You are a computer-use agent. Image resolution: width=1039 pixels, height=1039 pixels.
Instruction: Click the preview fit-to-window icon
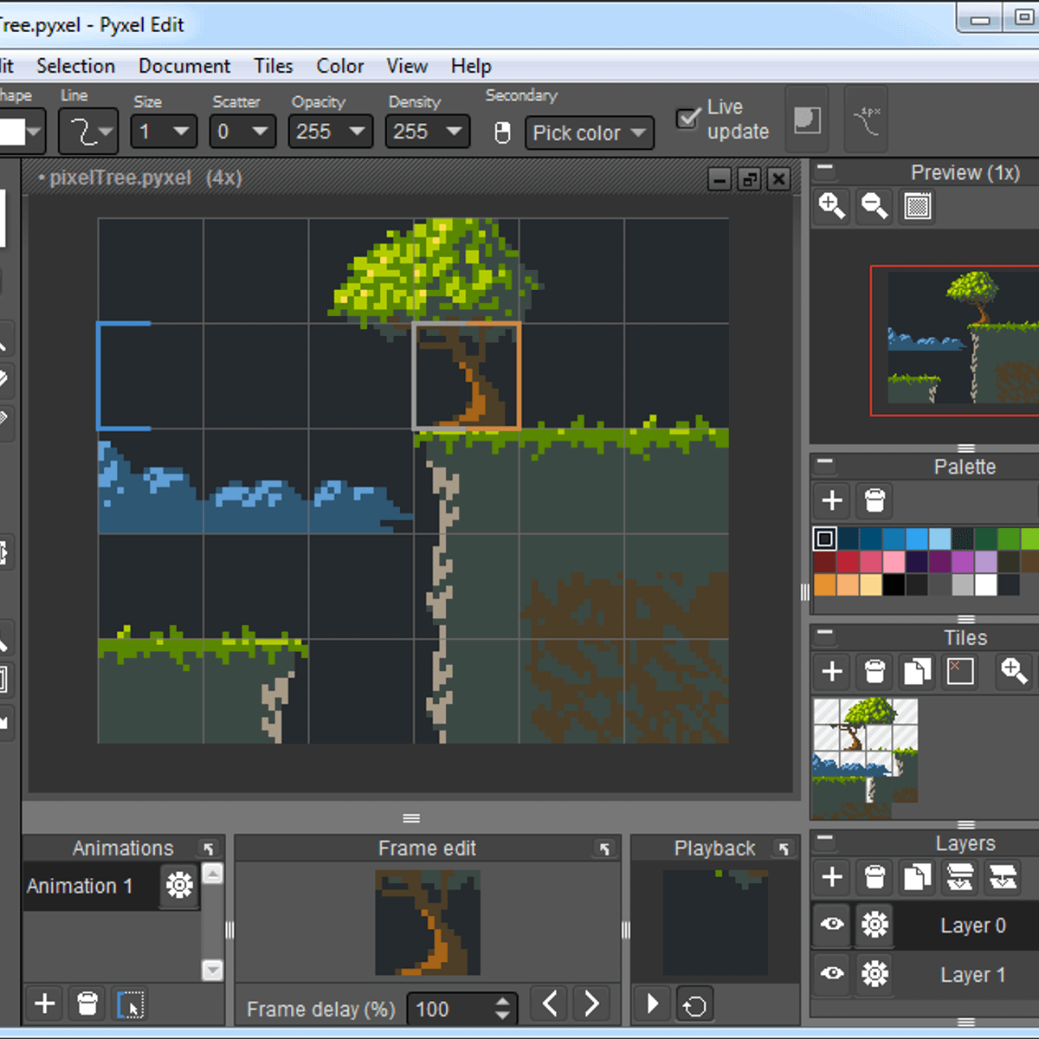click(x=918, y=206)
